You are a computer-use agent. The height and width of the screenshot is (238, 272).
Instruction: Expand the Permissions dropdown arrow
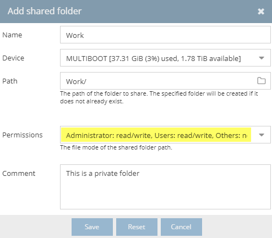click(262, 135)
